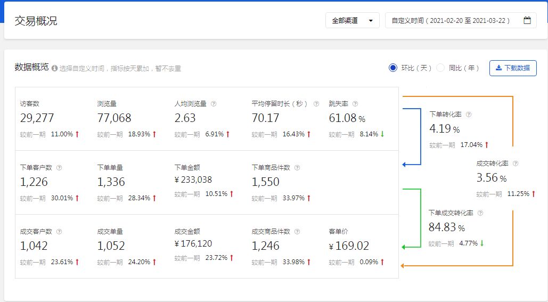Click the 成交金额 metric label
Viewport: 548px width, 302px height.
click(187, 232)
